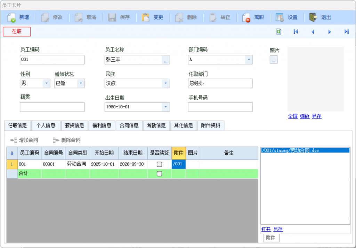Open the 考勤信息 tab
Screen dimensions: 356x248
(156, 125)
